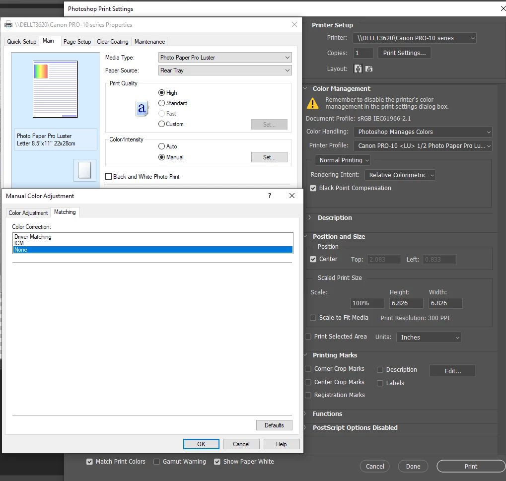This screenshot has height=481, width=506.
Task: Check Print Selected Area option
Action: pos(308,337)
